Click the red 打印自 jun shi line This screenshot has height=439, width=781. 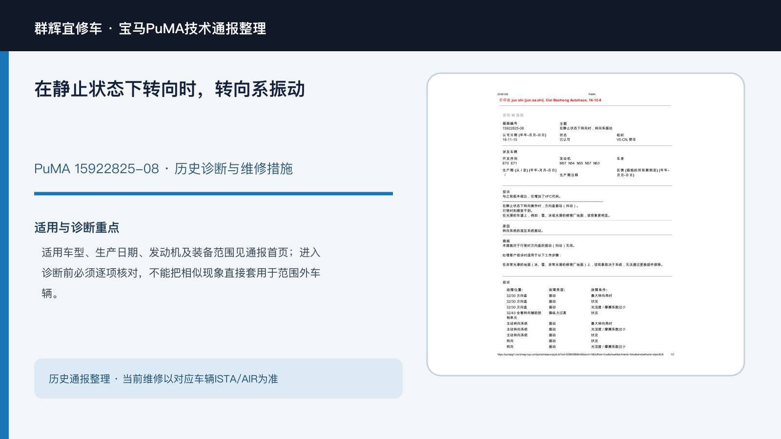coord(550,100)
